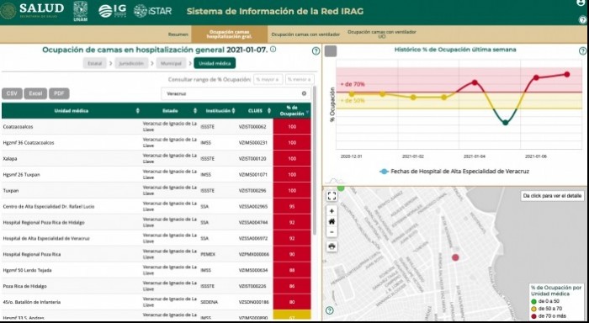Select Unidad médica level

click(215, 63)
